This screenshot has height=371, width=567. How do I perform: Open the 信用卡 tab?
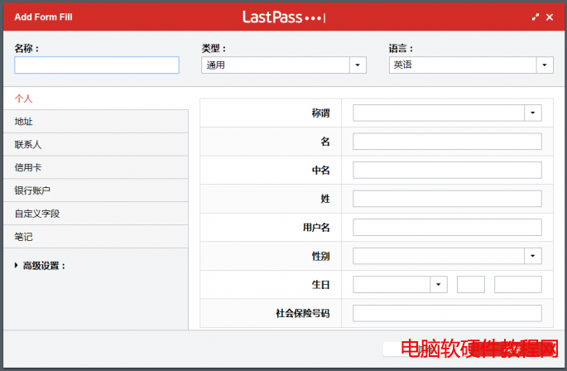[x=96, y=167]
